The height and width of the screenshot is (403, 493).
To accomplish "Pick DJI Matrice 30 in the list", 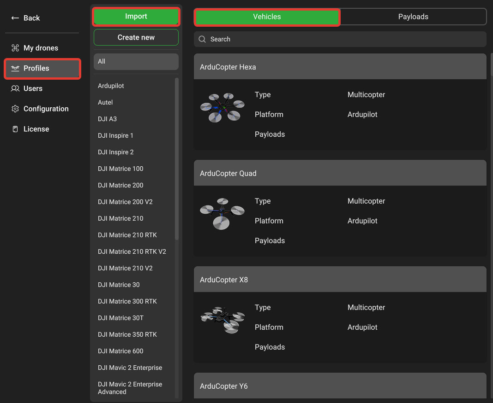I will pos(119,285).
